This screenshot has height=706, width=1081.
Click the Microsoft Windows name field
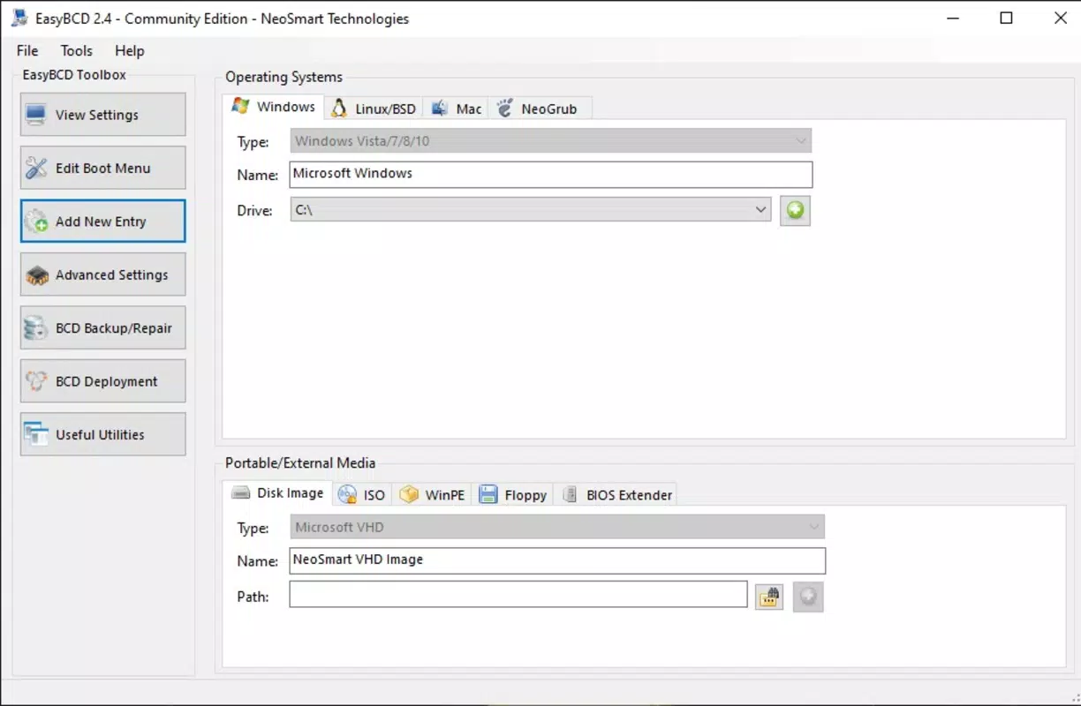551,174
